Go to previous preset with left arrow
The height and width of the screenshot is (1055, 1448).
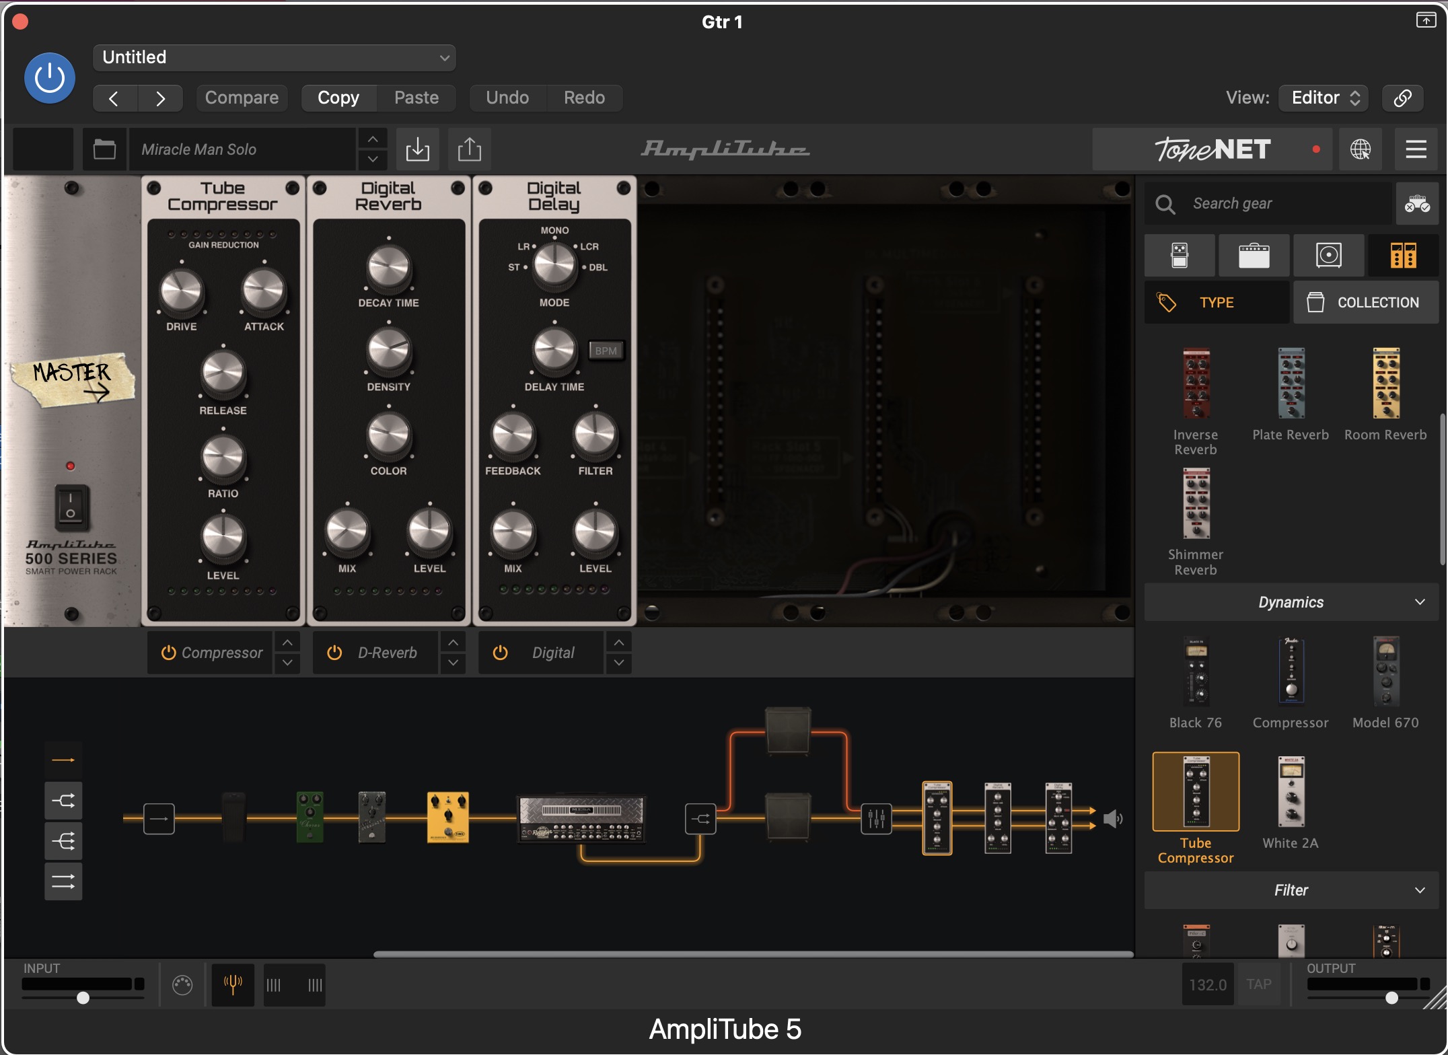(x=114, y=98)
